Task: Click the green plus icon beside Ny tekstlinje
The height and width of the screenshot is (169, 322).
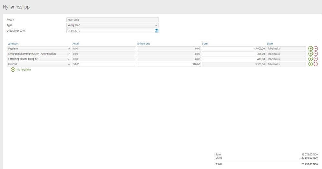Action: click(13, 70)
